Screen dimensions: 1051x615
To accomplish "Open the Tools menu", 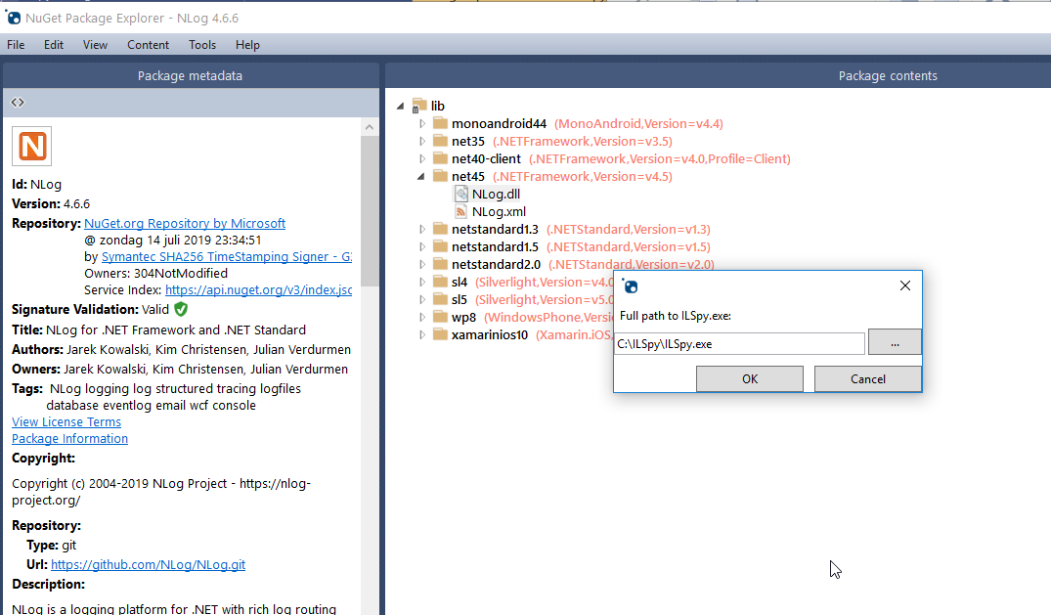I will pos(201,45).
